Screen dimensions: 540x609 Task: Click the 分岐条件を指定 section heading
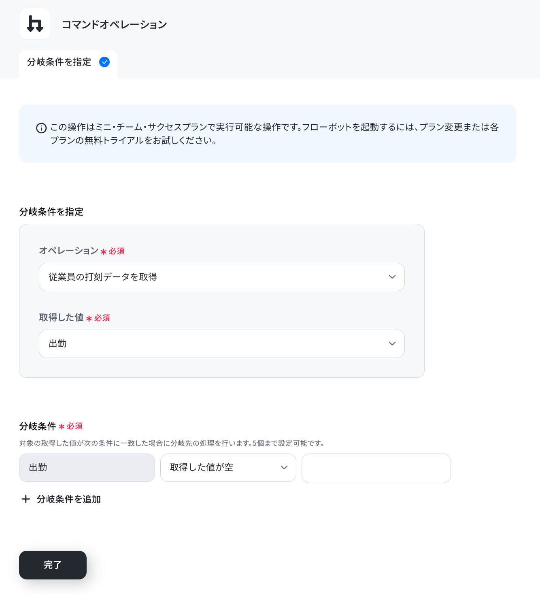tap(51, 212)
